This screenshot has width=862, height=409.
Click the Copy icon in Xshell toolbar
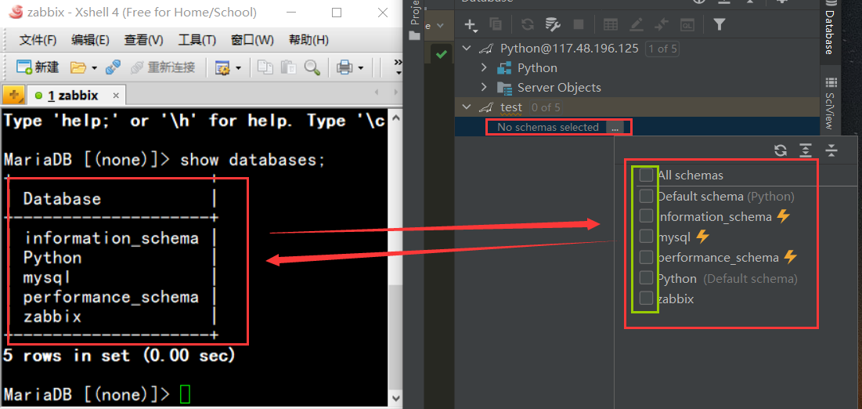(x=265, y=67)
